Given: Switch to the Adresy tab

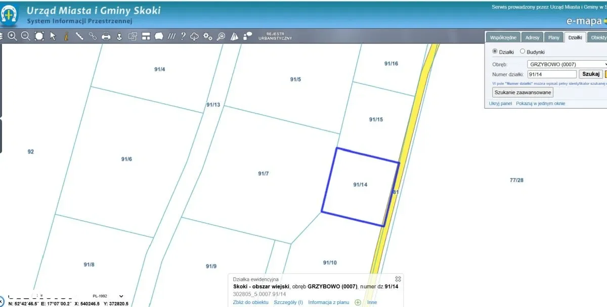Looking at the screenshot, I should tap(532, 37).
